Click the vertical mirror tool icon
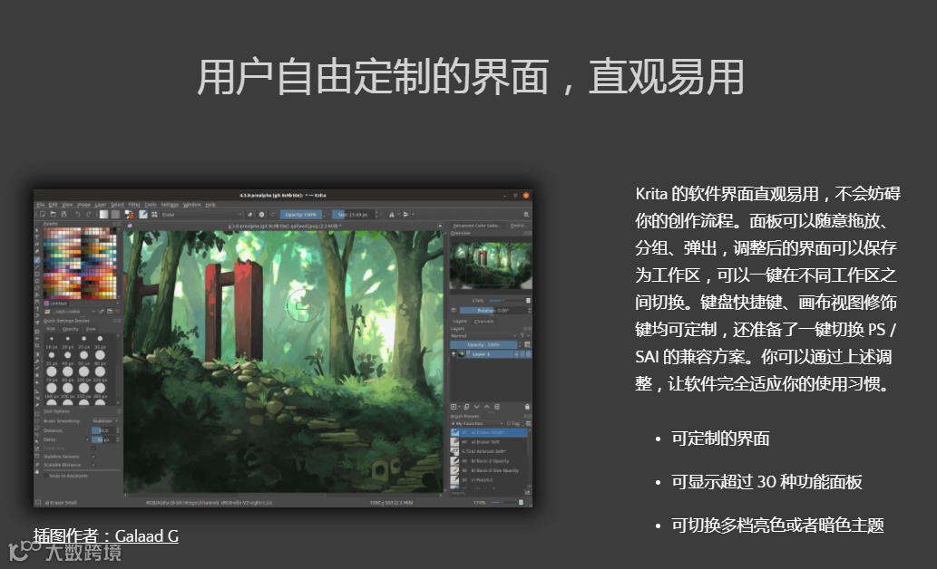Image resolution: width=937 pixels, height=569 pixels. tap(405, 215)
